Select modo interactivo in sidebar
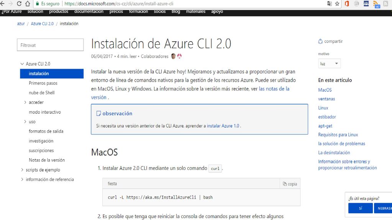This screenshot has width=392, height=220. (45, 112)
